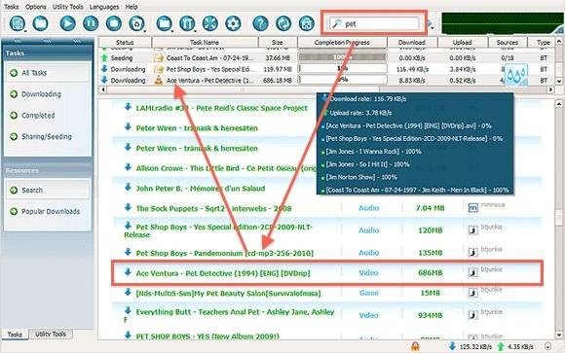Open the Options menu
565x353 pixels.
coord(36,7)
